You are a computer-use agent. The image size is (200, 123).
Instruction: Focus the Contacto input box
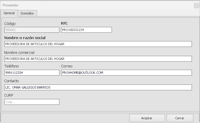(98, 87)
